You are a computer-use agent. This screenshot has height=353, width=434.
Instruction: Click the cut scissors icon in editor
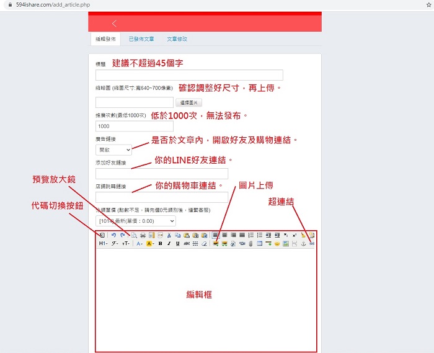click(x=169, y=235)
